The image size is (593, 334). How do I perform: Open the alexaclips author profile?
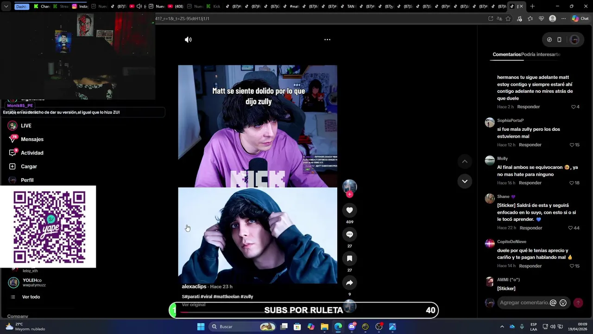pos(194,287)
